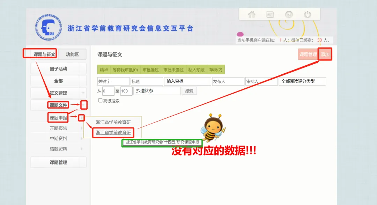Open the 全部阅读评分类型 dropdown
This screenshot has width=377, height=205.
point(302,81)
